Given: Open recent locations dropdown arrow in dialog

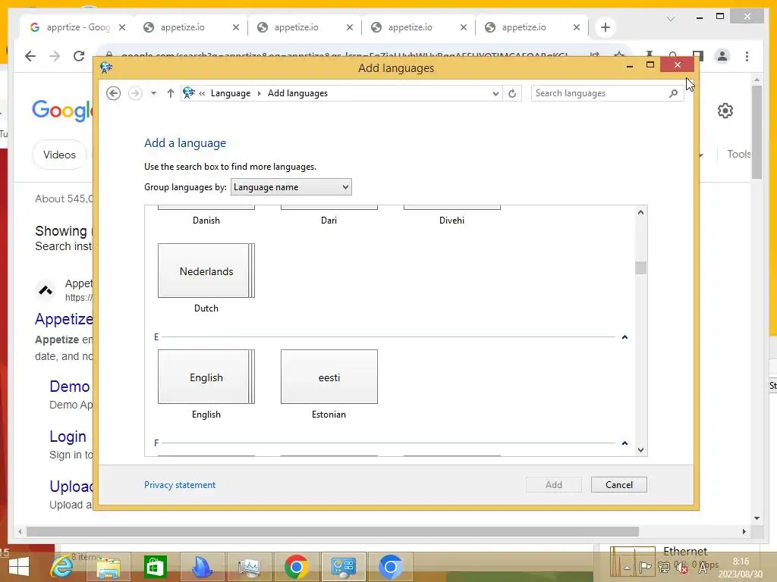Looking at the screenshot, I should click(153, 93).
